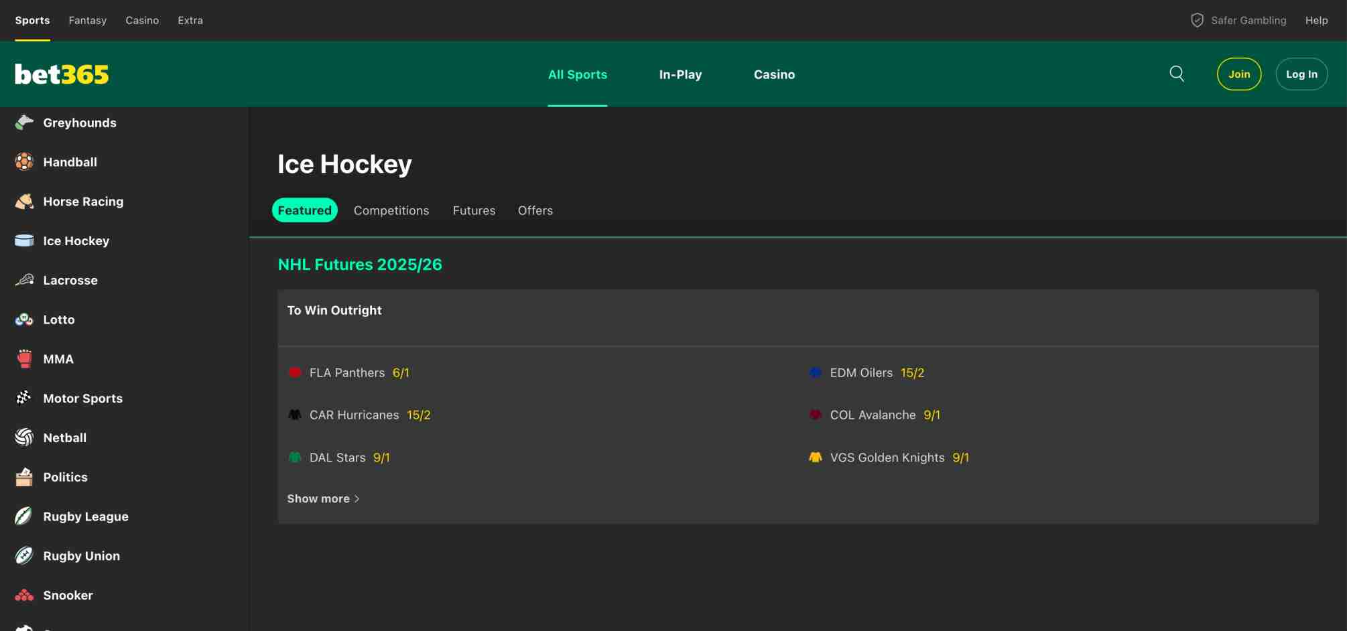The height and width of the screenshot is (631, 1347).
Task: Click the Rugby Union ball icon
Action: tap(24, 555)
